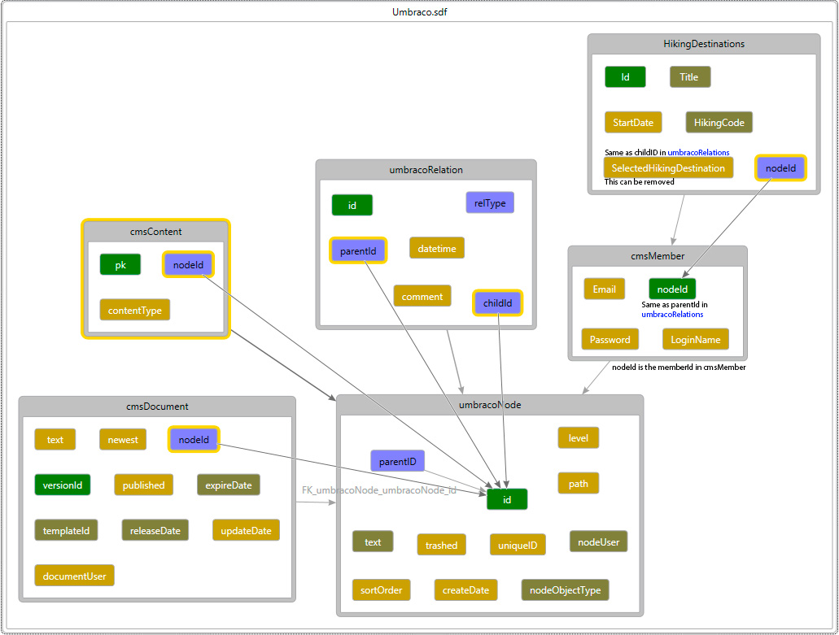Click the SelectedHikingDestination column node
This screenshot has width=839, height=635.
click(x=668, y=167)
